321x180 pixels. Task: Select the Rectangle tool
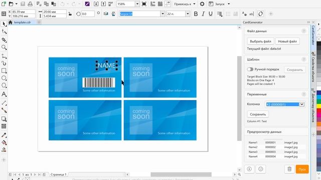pyautogui.click(x=4, y=71)
